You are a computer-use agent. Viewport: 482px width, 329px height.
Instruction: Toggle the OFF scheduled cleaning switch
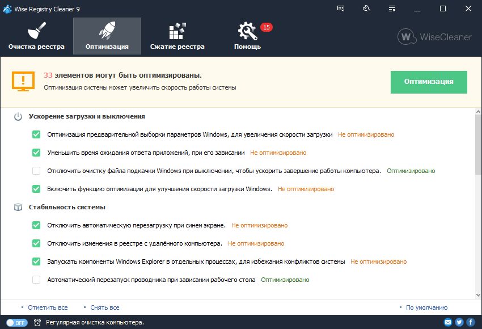click(x=18, y=322)
